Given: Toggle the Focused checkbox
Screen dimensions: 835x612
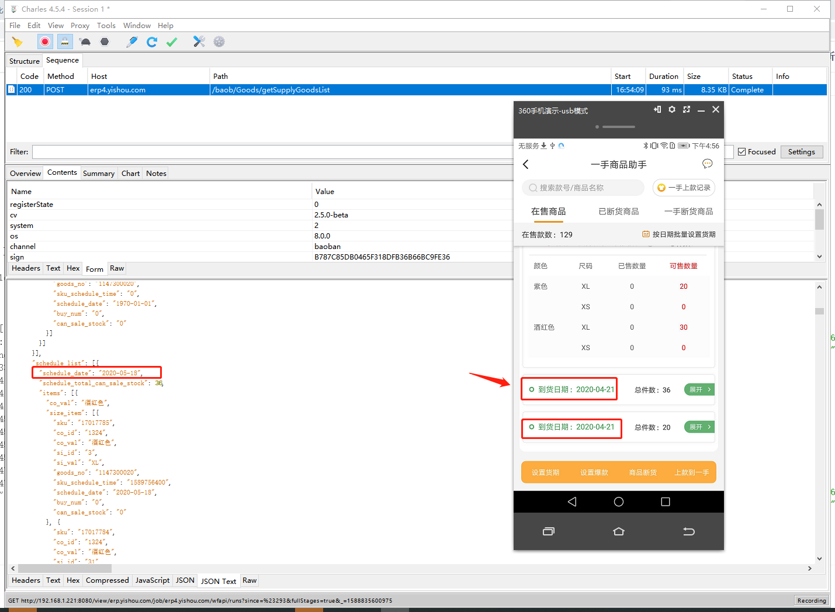Looking at the screenshot, I should tap(742, 151).
